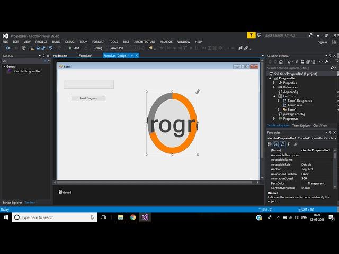The image size is (339, 254).
Task: Select the timer1 component in the tray
Action: (x=65, y=192)
